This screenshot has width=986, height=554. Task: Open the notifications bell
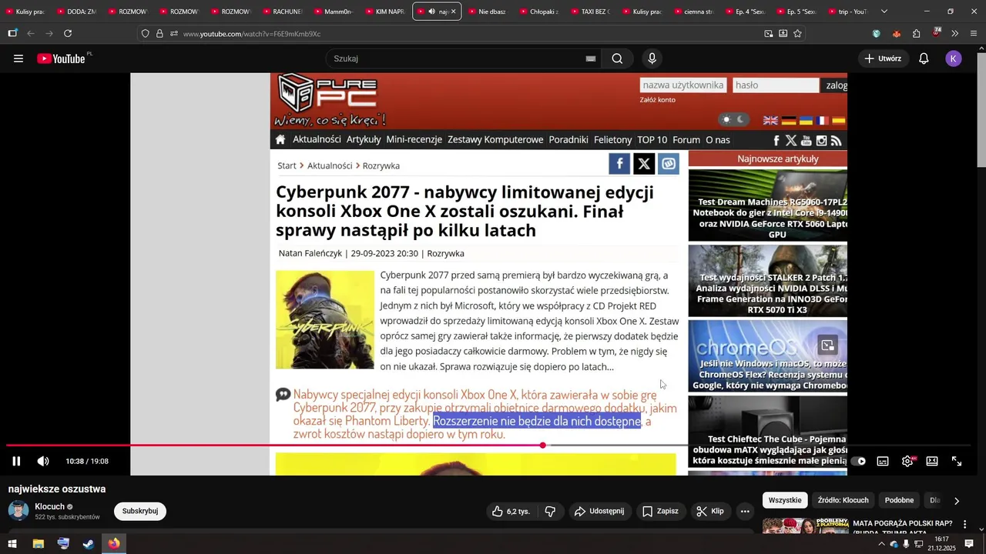924,58
